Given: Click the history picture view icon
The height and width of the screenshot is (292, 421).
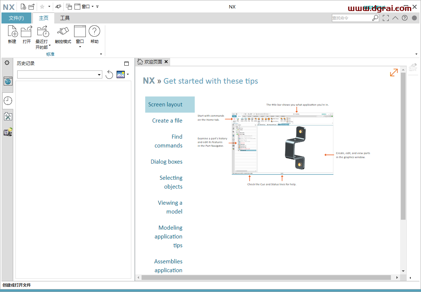Looking at the screenshot, I should click(x=121, y=74).
